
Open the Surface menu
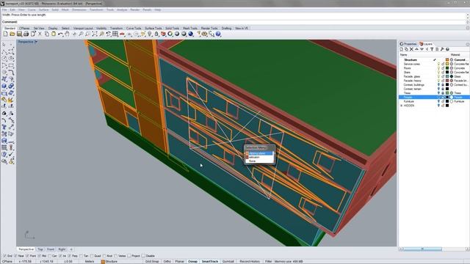[x=43, y=10]
